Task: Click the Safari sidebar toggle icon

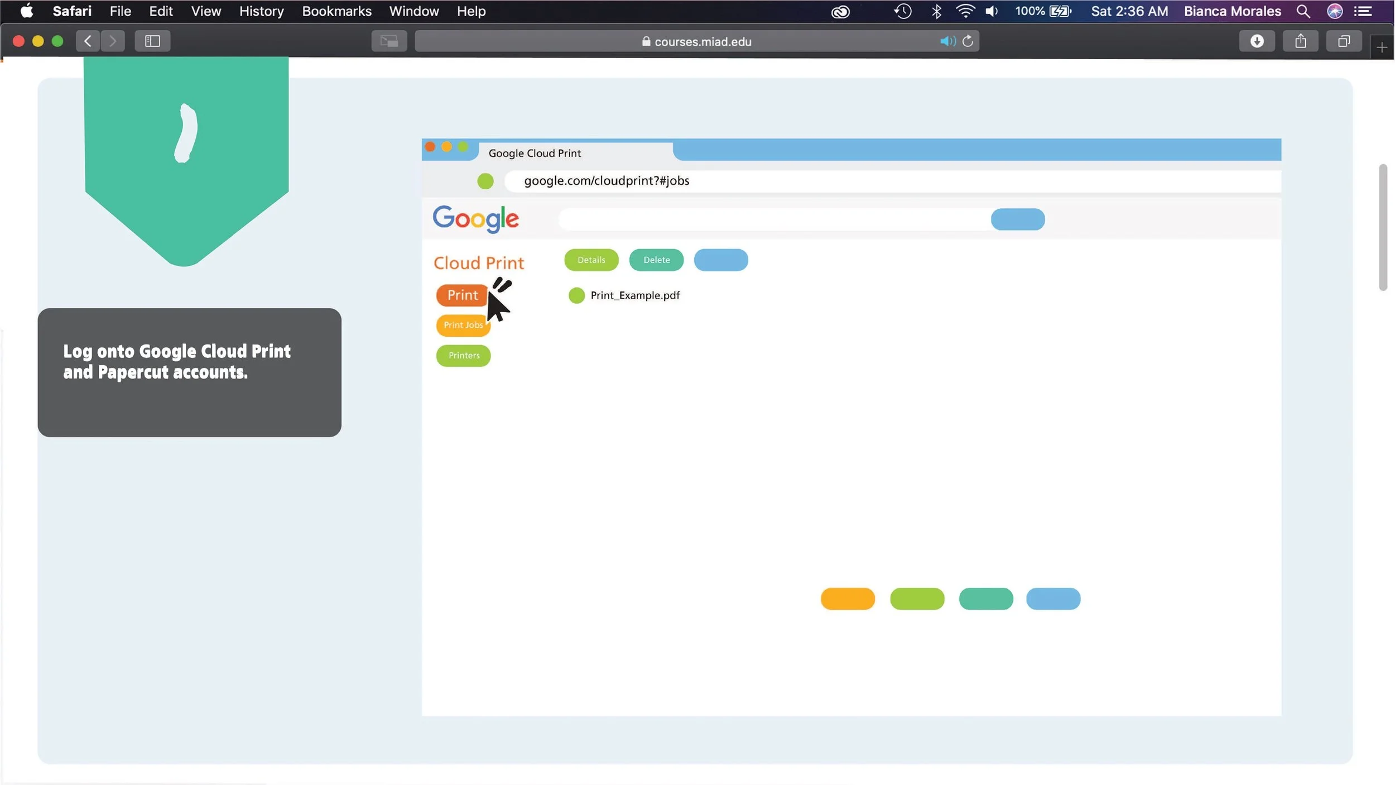Action: (x=152, y=41)
